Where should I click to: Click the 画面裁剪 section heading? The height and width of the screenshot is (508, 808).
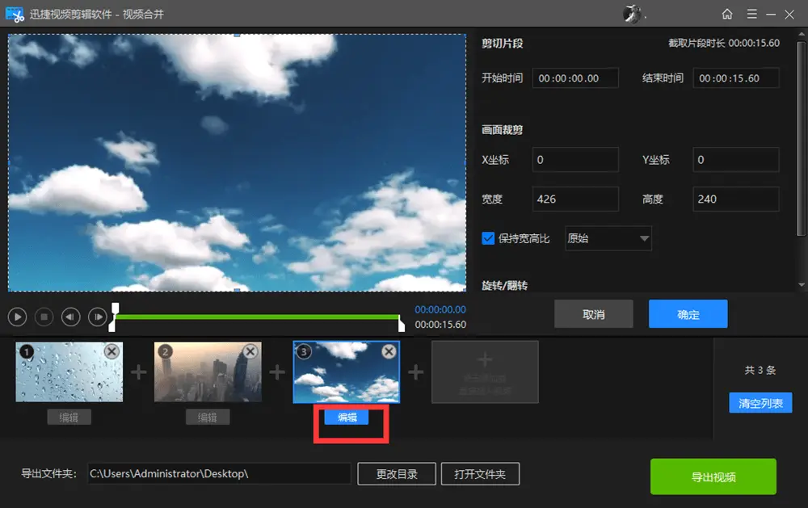click(x=503, y=130)
